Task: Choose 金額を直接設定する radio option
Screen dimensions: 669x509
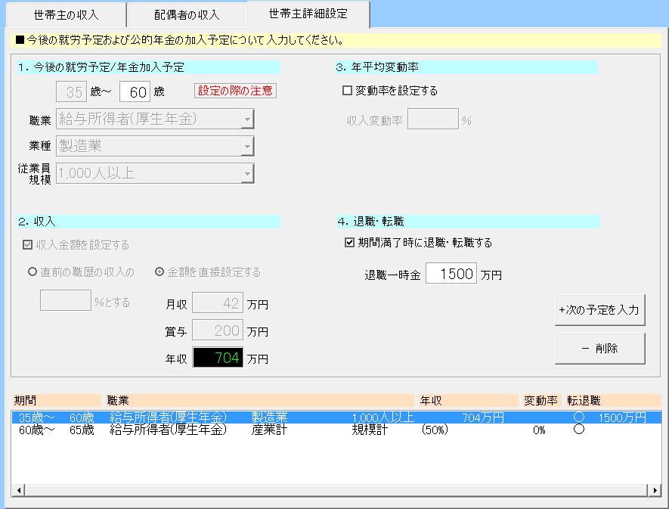Action: 160,272
